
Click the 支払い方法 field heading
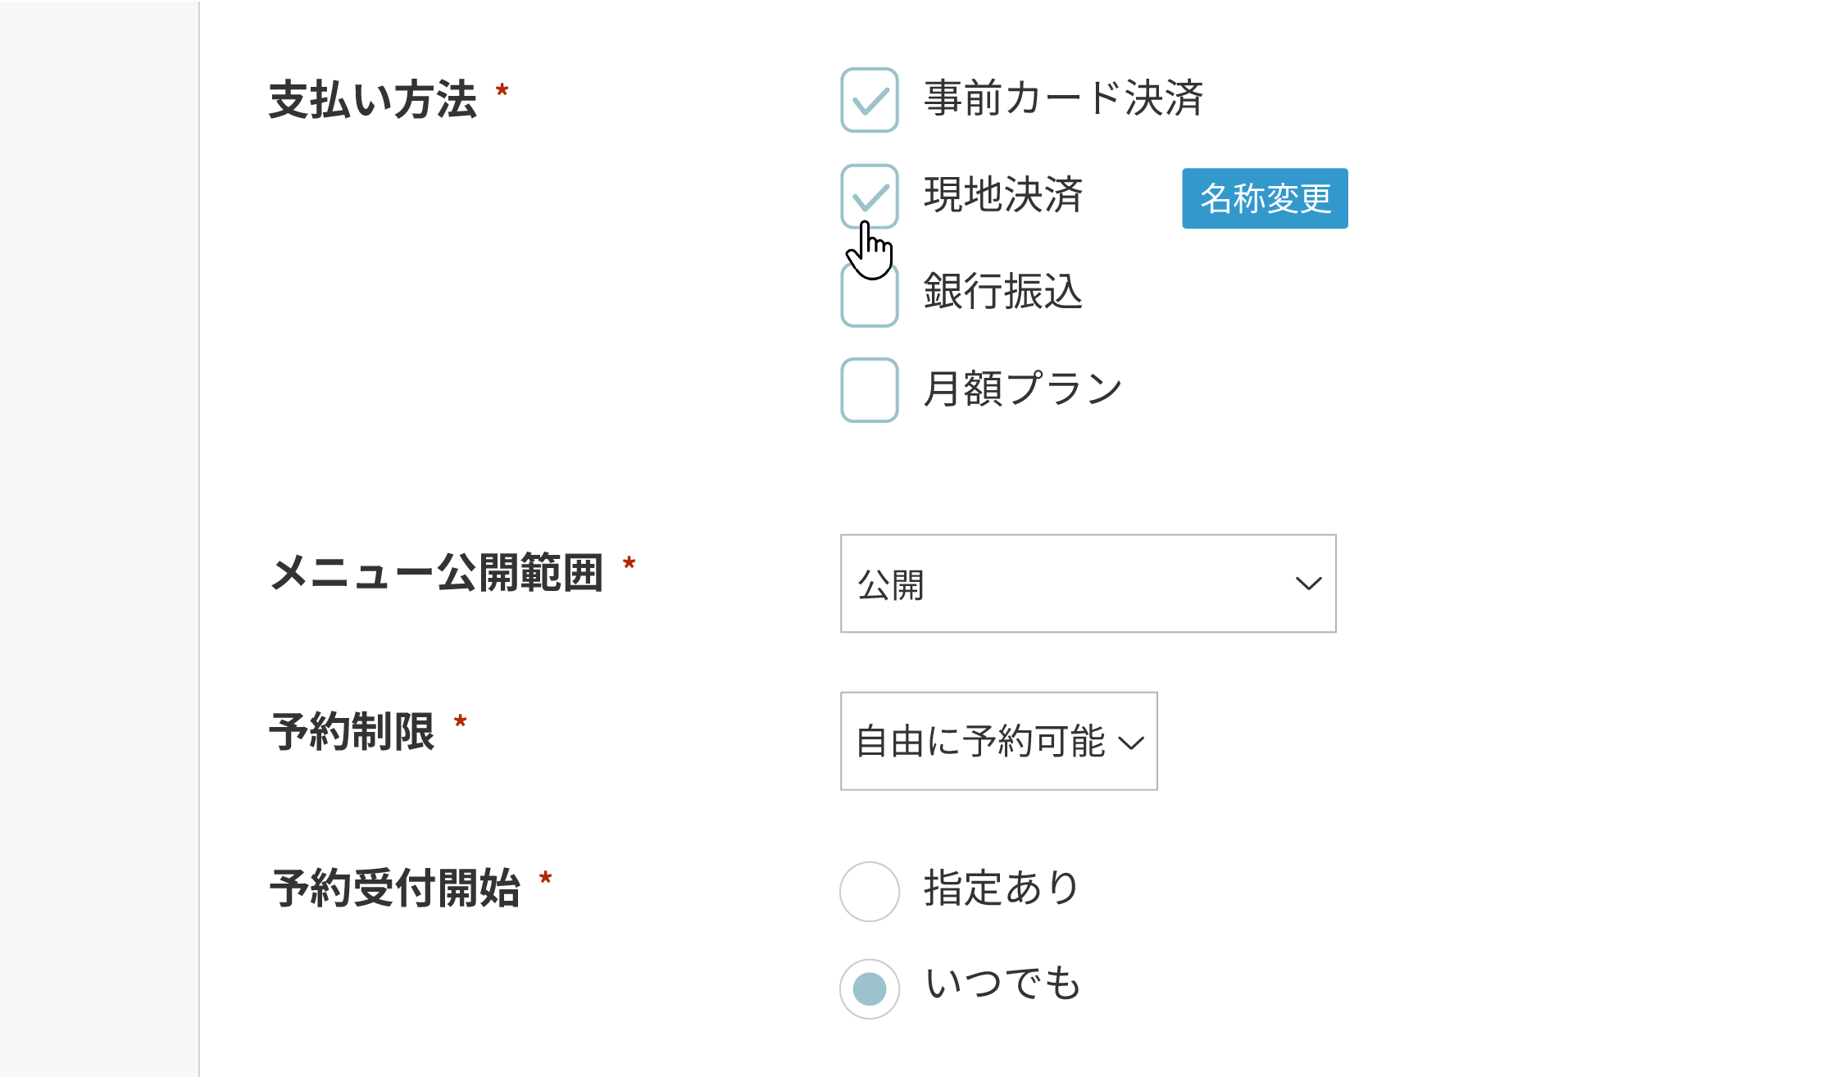click(x=373, y=100)
